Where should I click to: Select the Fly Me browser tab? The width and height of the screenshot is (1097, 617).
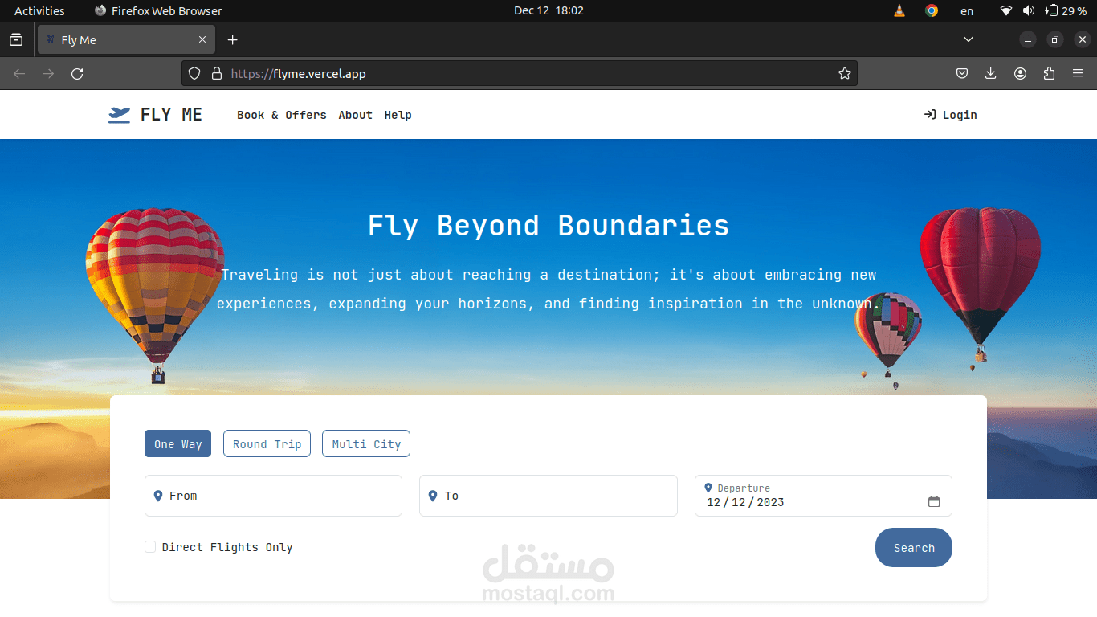[120, 39]
